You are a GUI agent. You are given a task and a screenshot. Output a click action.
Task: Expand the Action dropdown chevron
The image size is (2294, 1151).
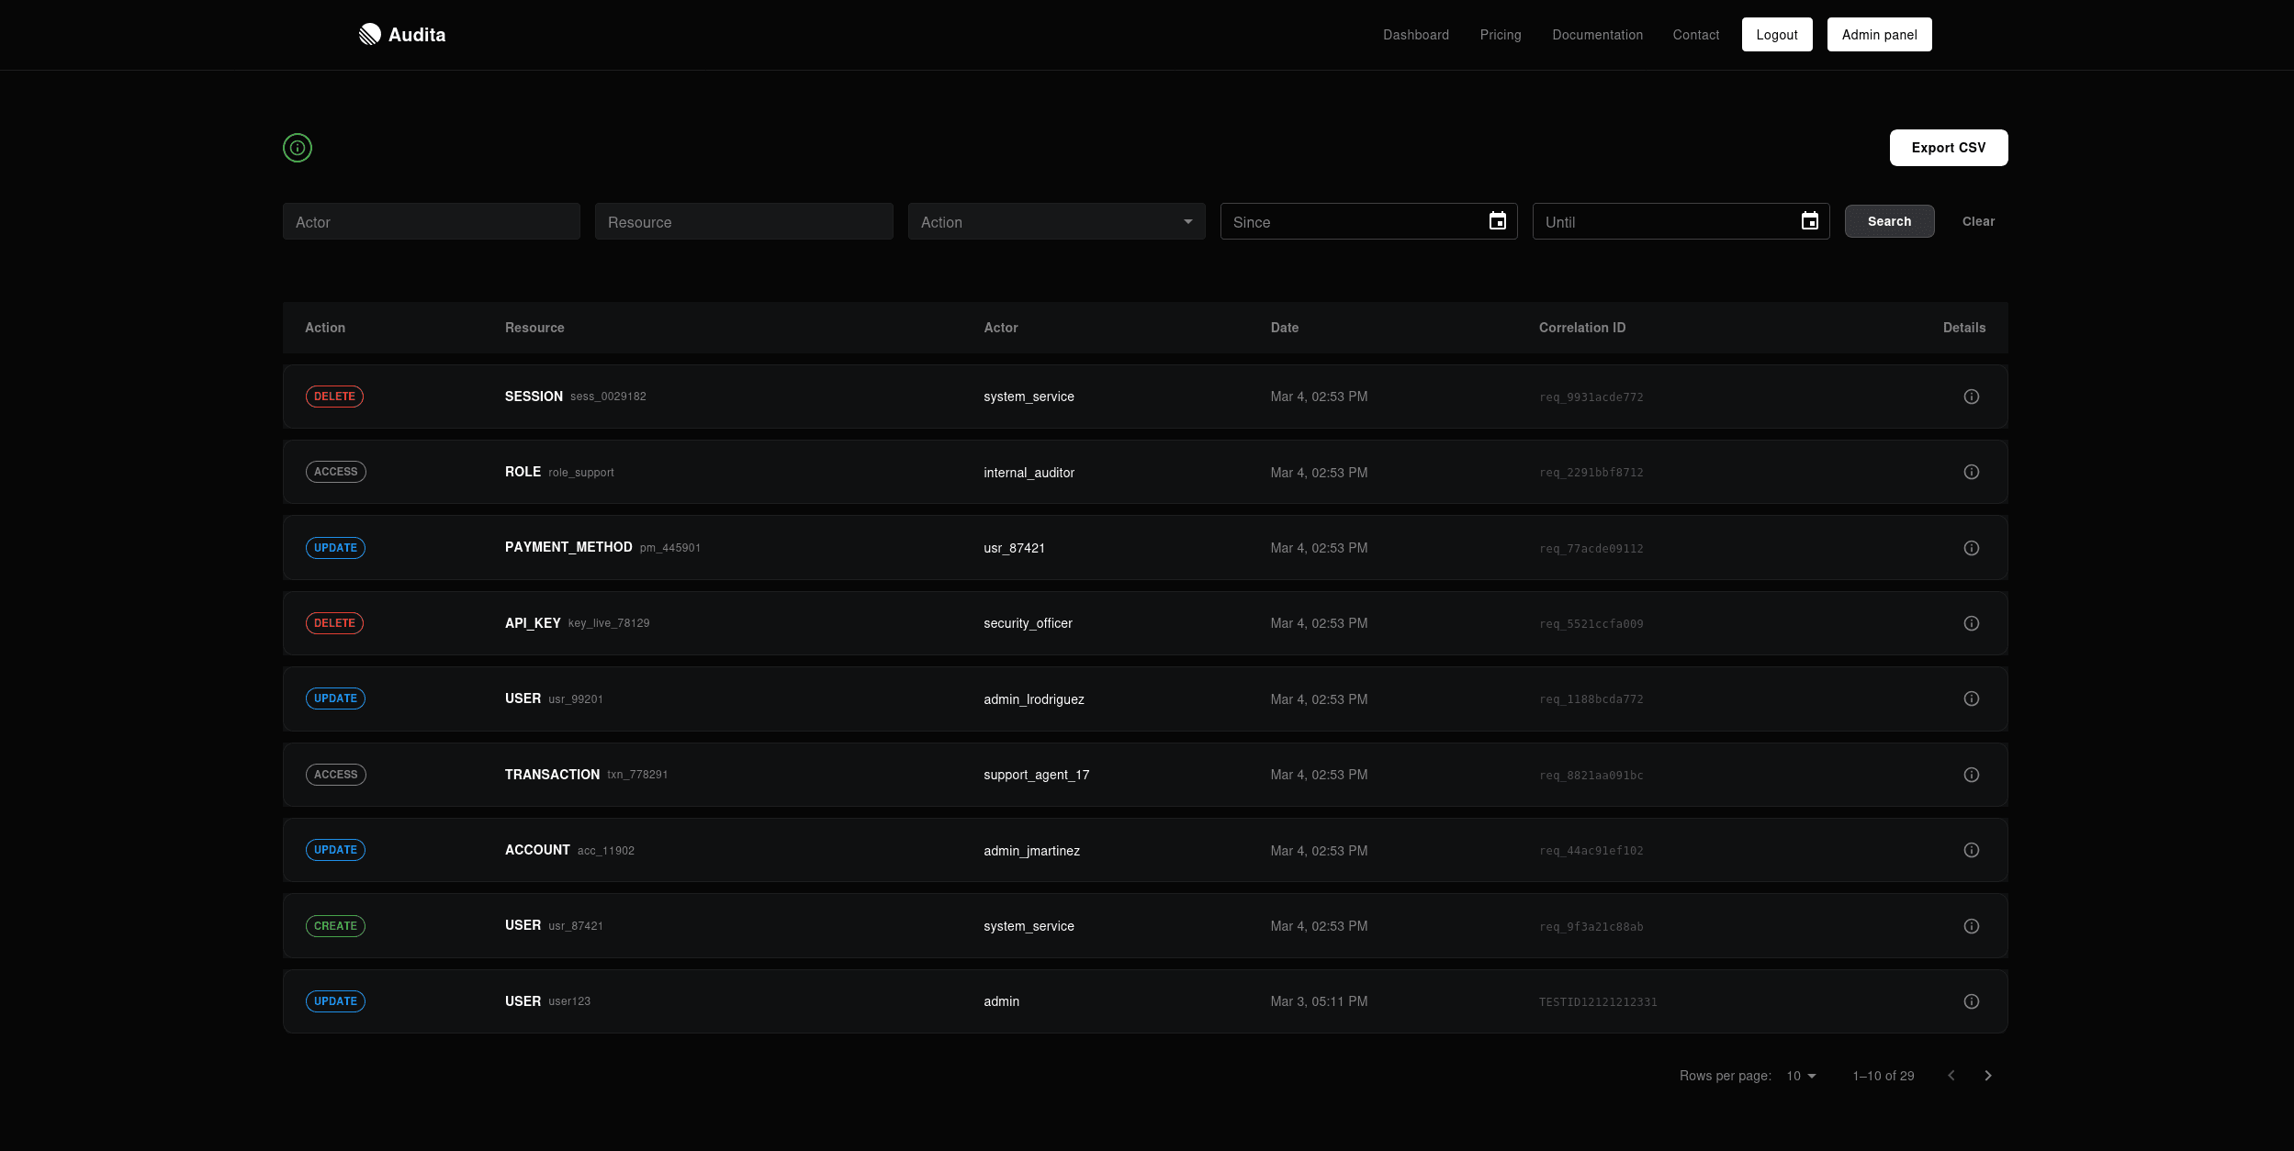[x=1186, y=221]
